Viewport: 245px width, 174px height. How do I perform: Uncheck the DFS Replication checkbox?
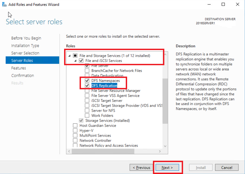pyautogui.click(x=87, y=86)
